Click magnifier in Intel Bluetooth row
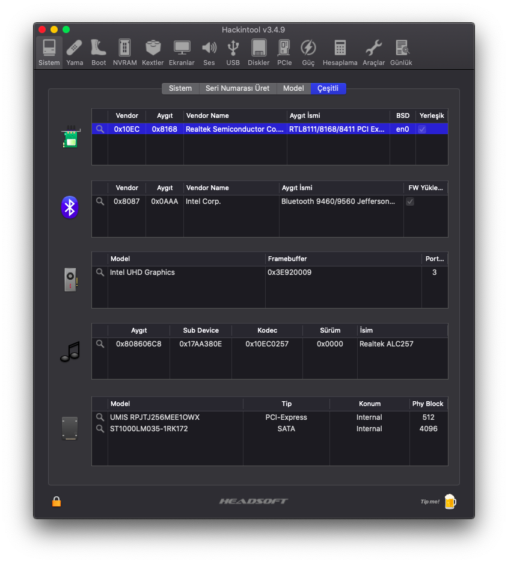Image resolution: width=508 pixels, height=563 pixels. click(100, 202)
